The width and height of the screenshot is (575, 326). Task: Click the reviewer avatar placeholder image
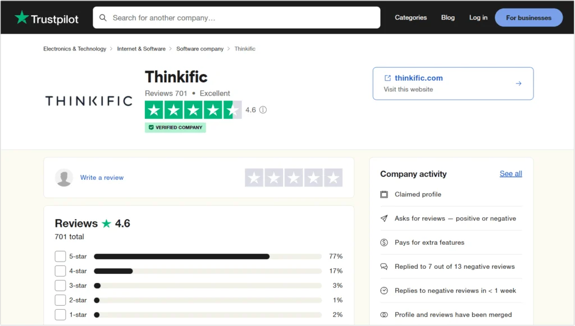pos(64,177)
